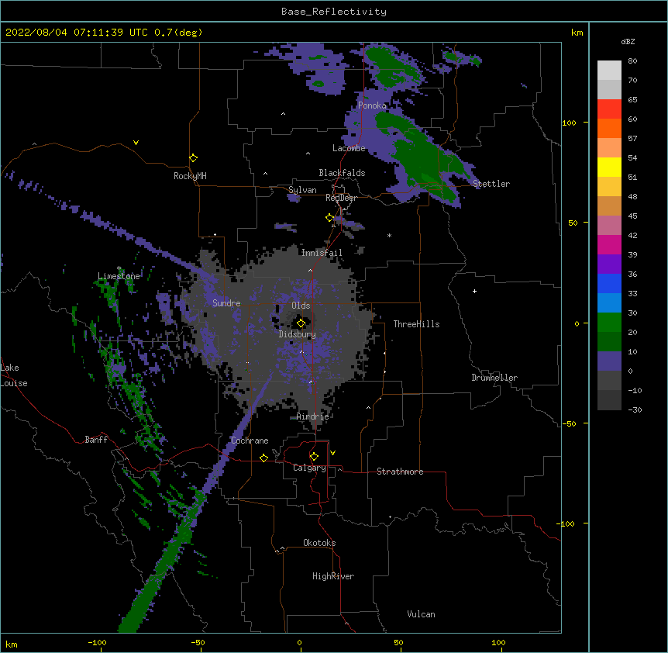
Task: Click the Banff label
Action: click(96, 440)
